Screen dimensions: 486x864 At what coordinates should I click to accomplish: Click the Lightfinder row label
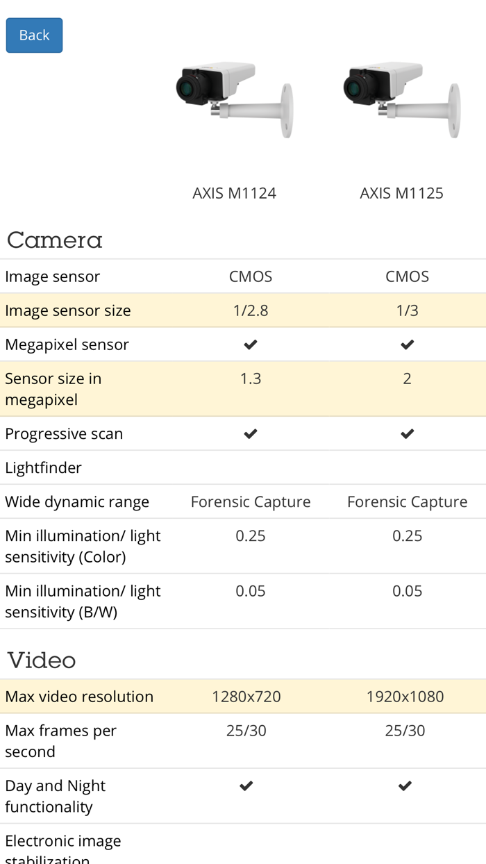pos(43,467)
